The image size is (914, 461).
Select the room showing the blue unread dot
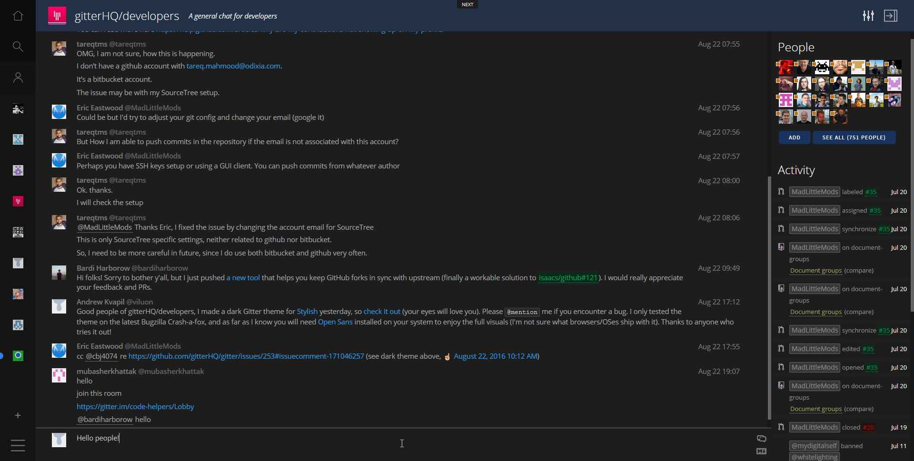[18, 355]
